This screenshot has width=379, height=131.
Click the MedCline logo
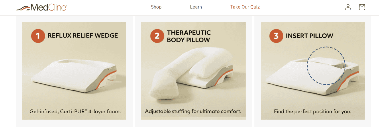42,7
